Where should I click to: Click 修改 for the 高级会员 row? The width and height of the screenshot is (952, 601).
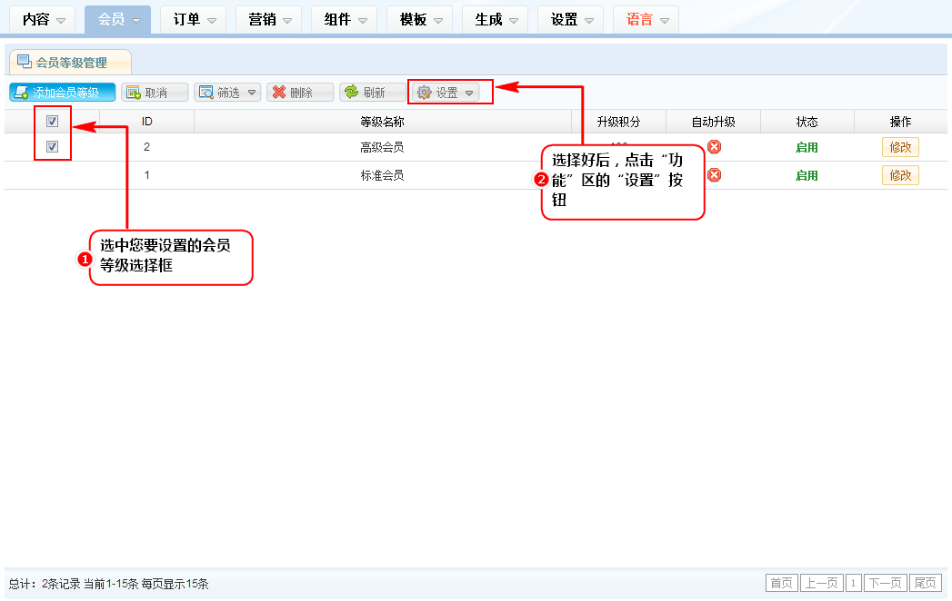[900, 148]
